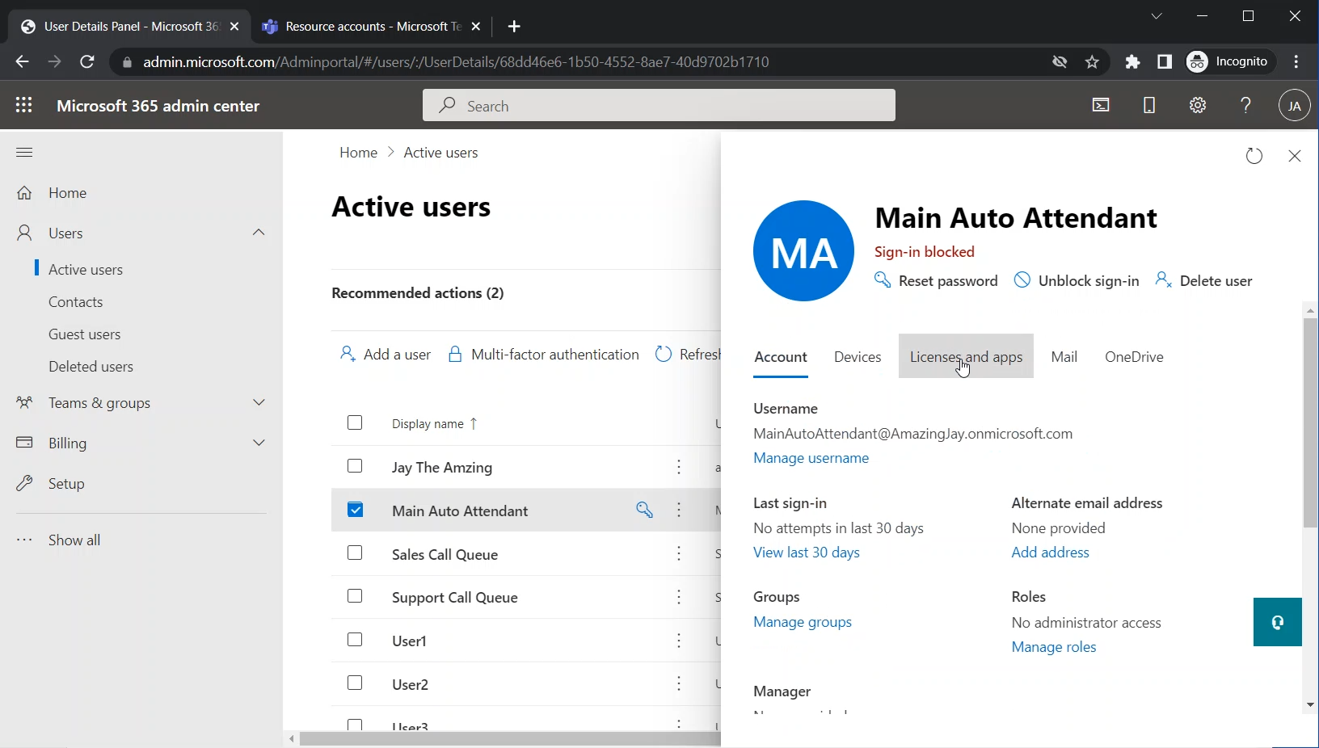Open the Devices tab
This screenshot has height=748, width=1319.
tap(857, 356)
